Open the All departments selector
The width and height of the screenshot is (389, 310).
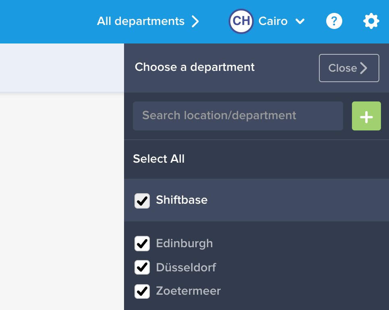(141, 21)
